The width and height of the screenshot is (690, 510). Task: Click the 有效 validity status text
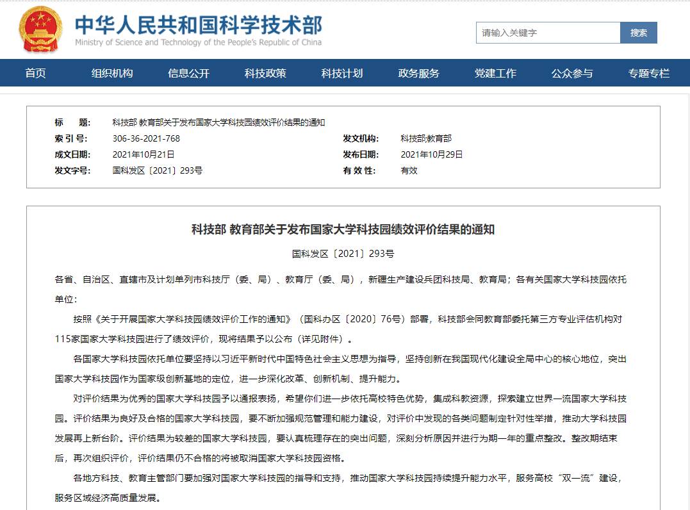tap(409, 170)
